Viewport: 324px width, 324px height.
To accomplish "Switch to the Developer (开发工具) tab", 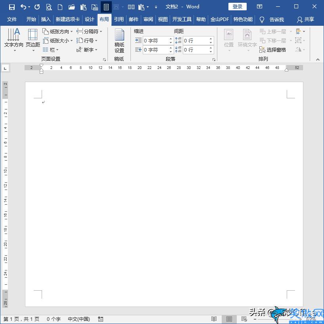I will point(182,19).
